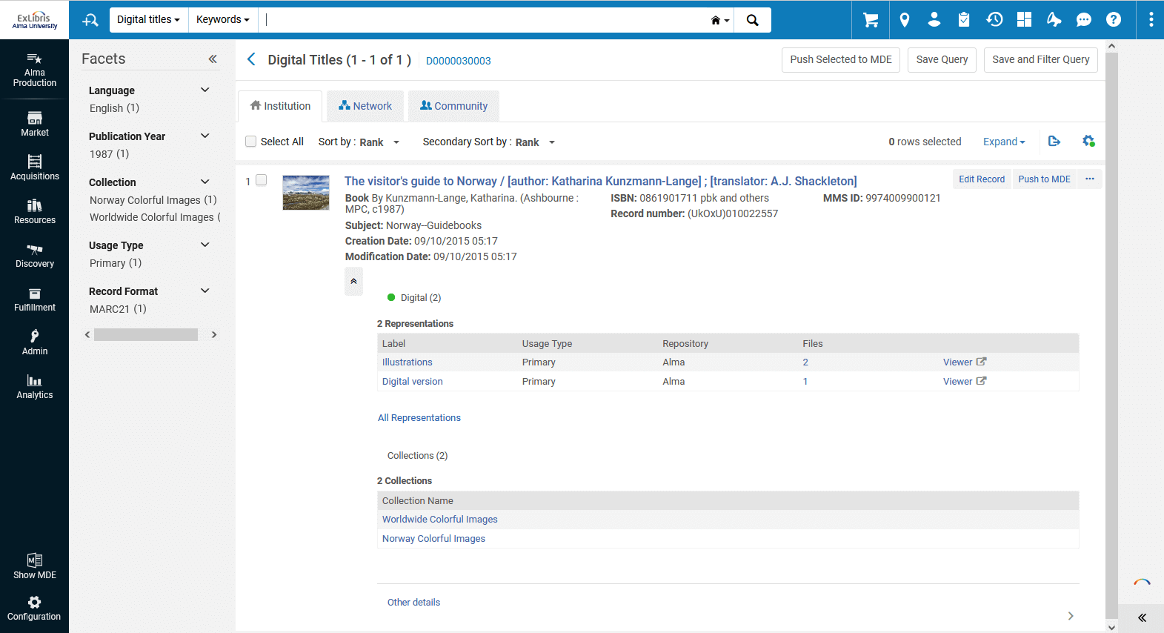Open the tasks clipboard icon
This screenshot has height=633, width=1164.
pyautogui.click(x=963, y=20)
